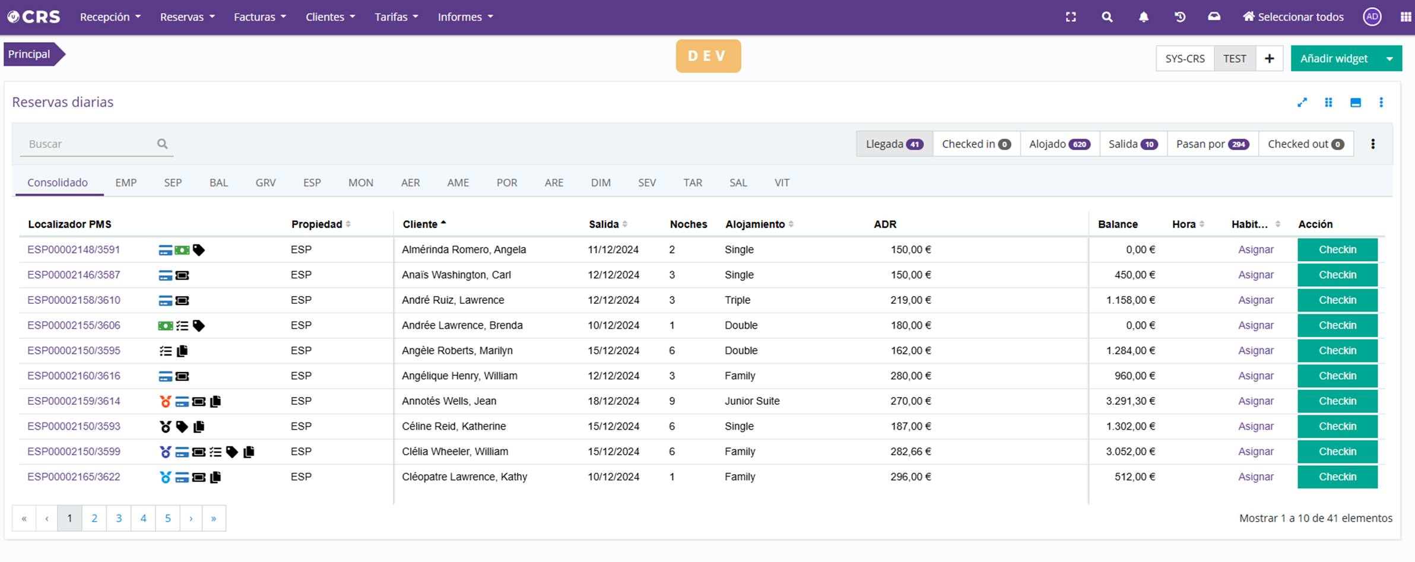1415x562 pixels.
Task: Click the Buscar search field
Action: tap(89, 144)
